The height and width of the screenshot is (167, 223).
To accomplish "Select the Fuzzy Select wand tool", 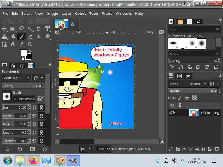I will pos(30,29).
